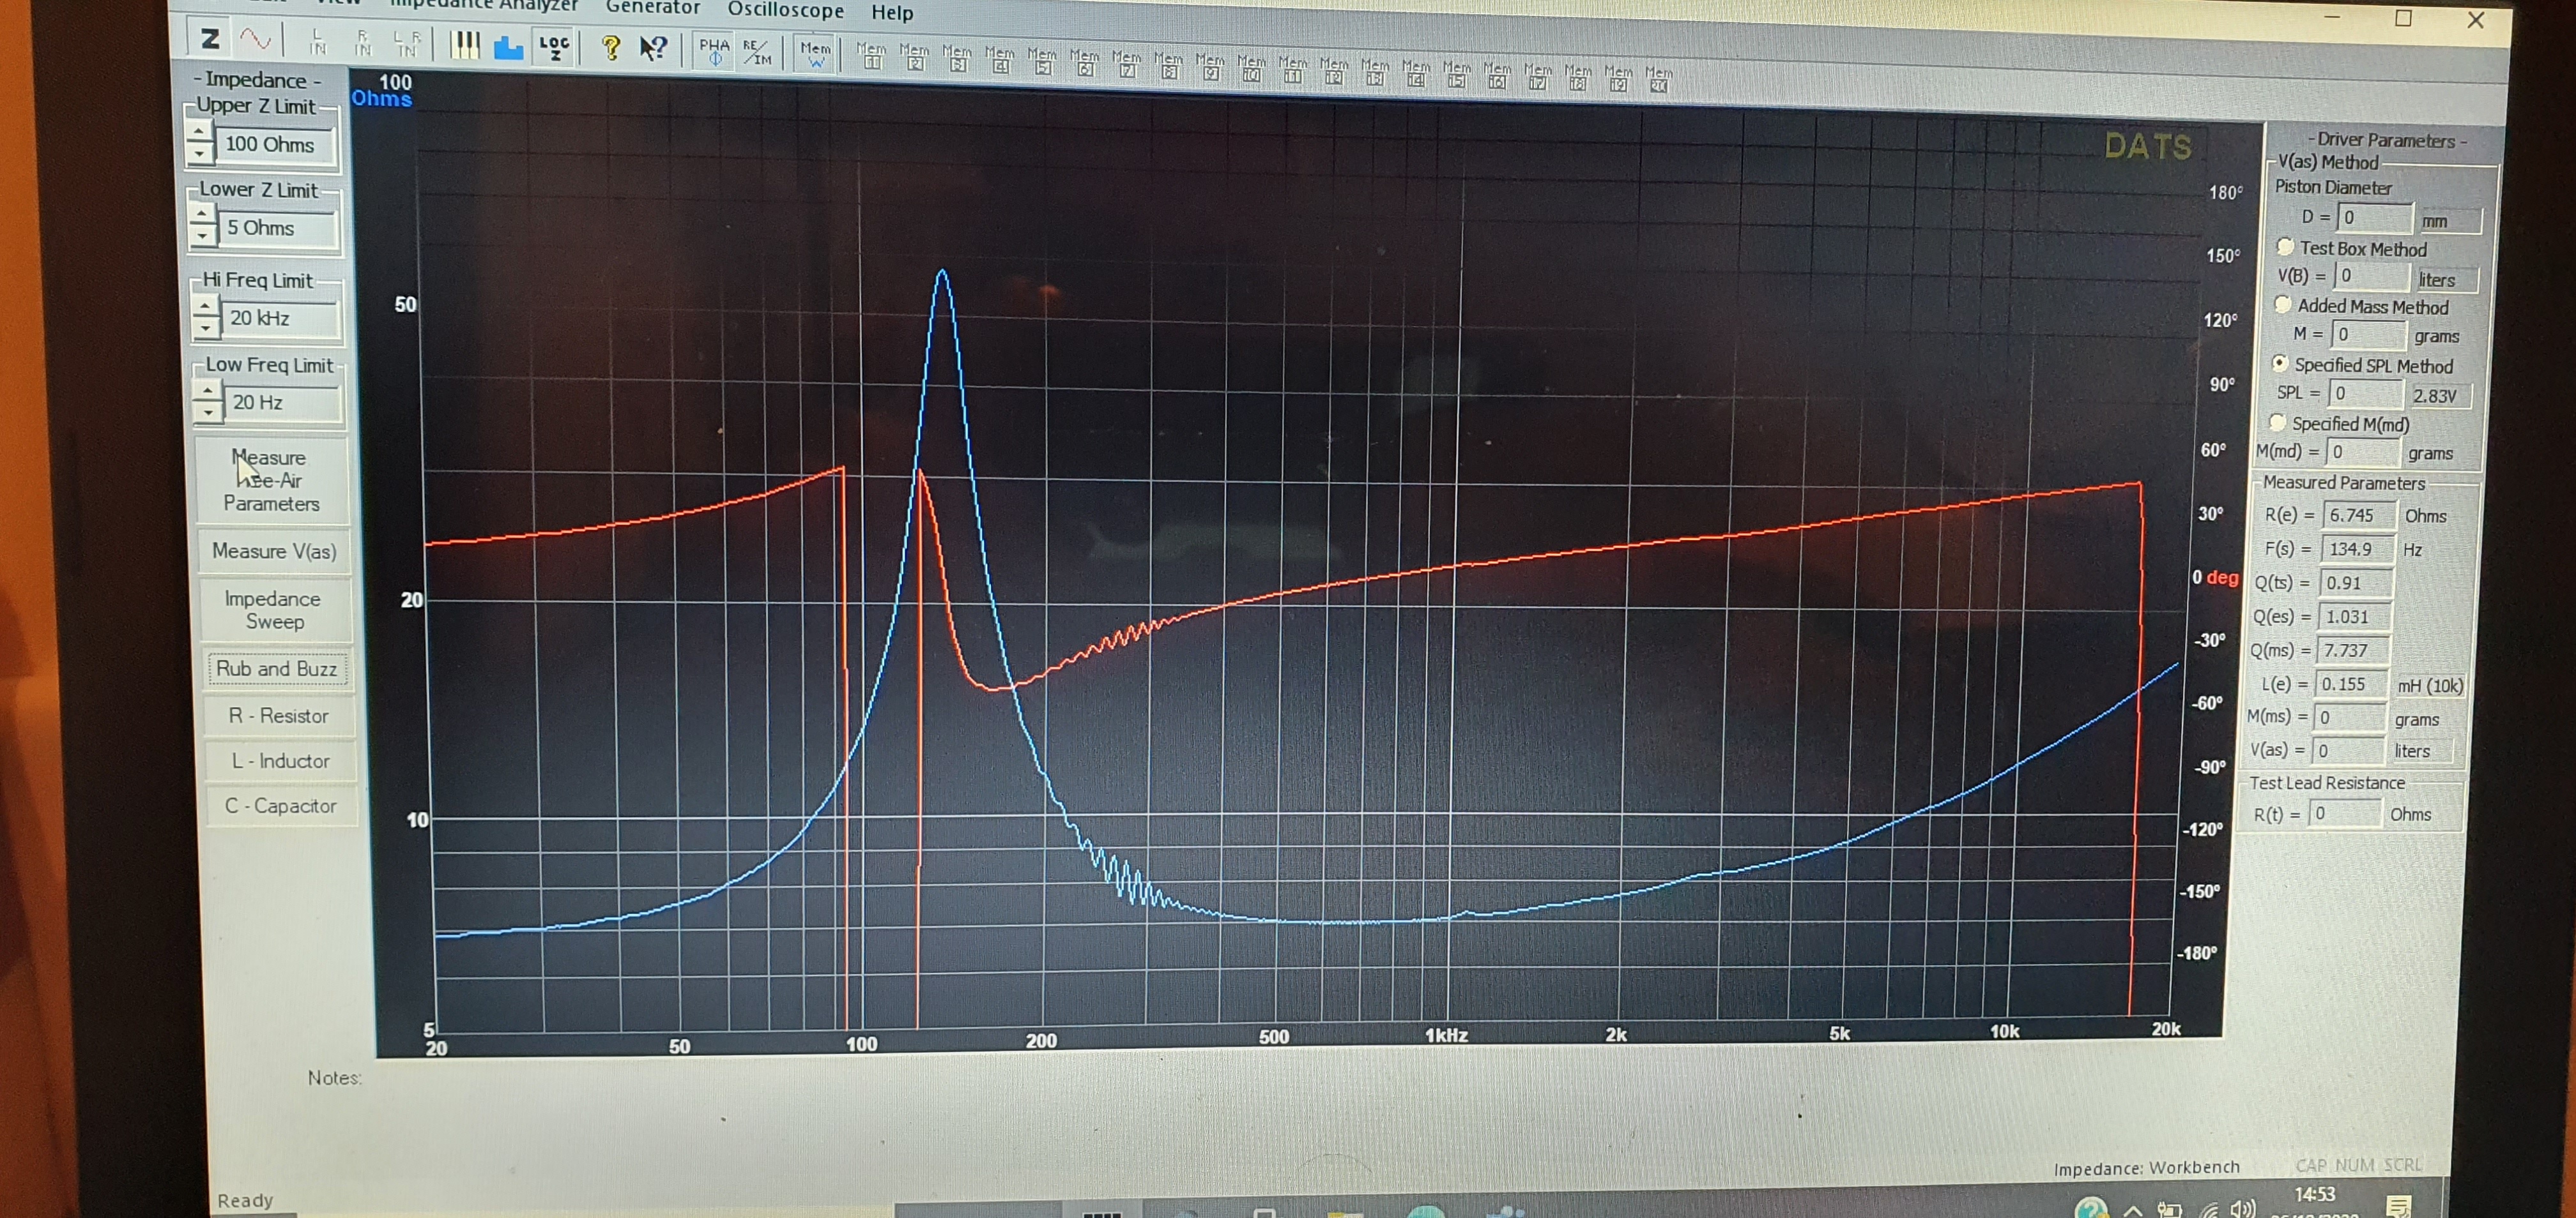Open the Generator menu

[x=653, y=7]
